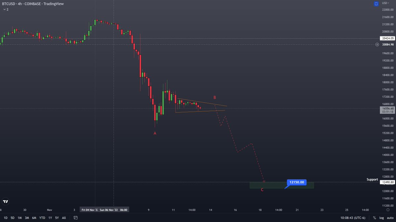The height and width of the screenshot is (222, 396).
Task: Select the 1D date range
Action: coord(6,218)
